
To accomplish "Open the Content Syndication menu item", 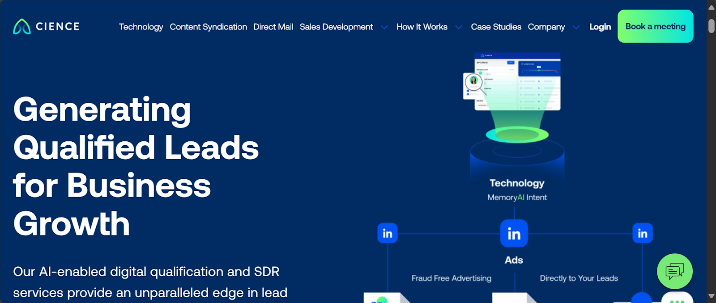I will click(x=208, y=27).
